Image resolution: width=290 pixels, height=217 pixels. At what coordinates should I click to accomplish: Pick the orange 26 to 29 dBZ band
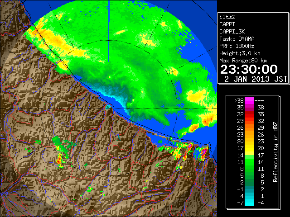point(249,128)
